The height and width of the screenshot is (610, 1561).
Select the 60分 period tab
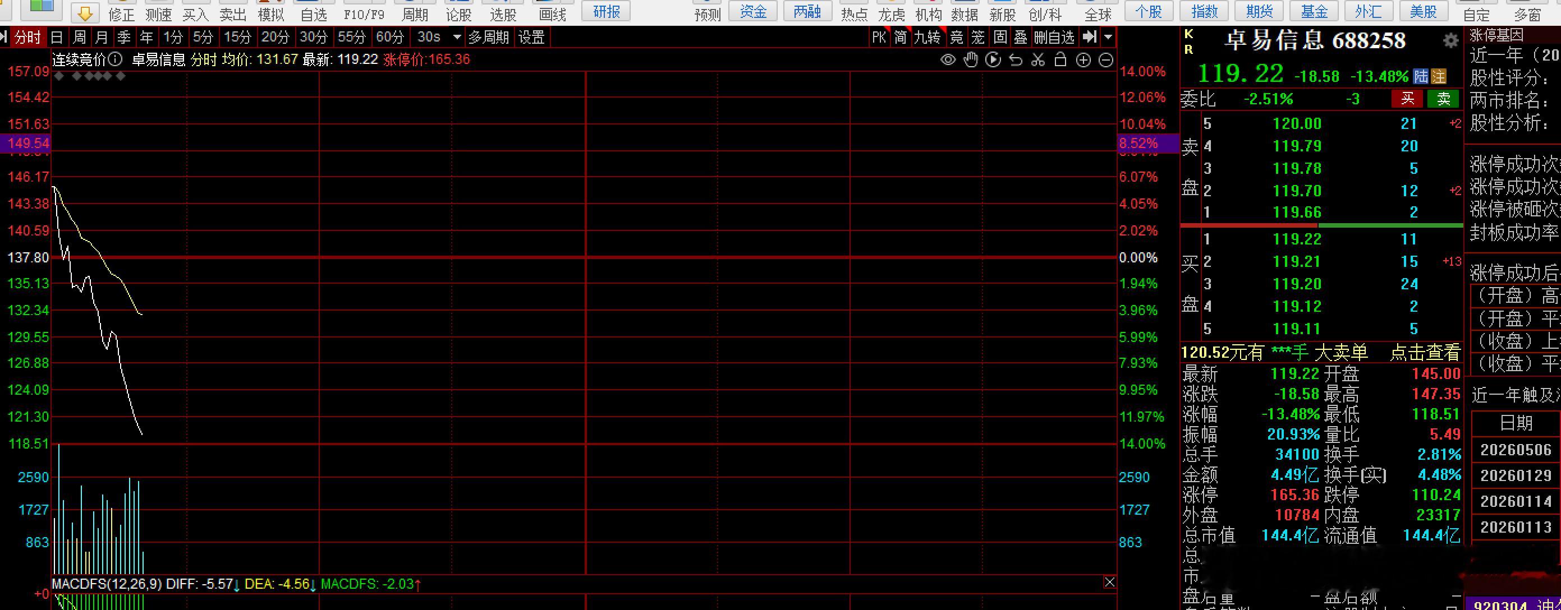[x=389, y=38]
